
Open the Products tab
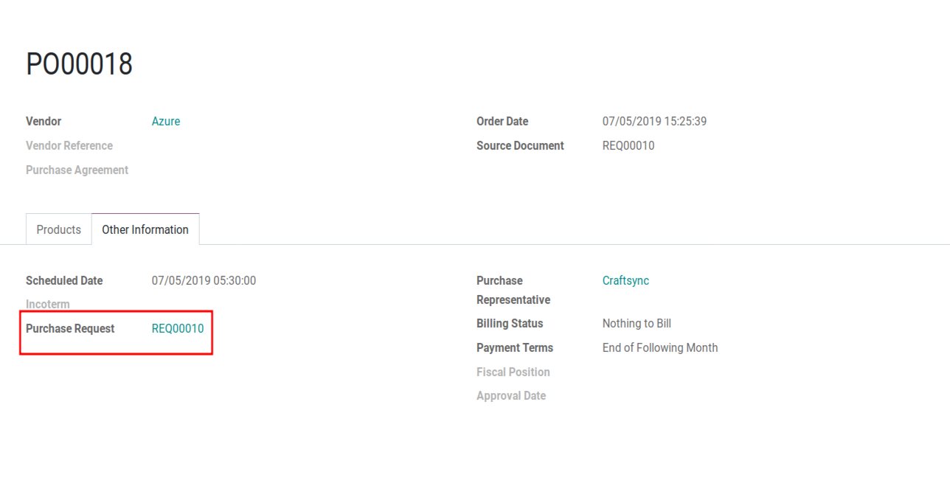click(x=58, y=229)
